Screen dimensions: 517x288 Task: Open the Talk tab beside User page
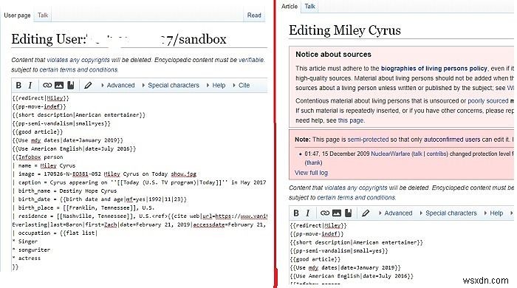tap(43, 16)
